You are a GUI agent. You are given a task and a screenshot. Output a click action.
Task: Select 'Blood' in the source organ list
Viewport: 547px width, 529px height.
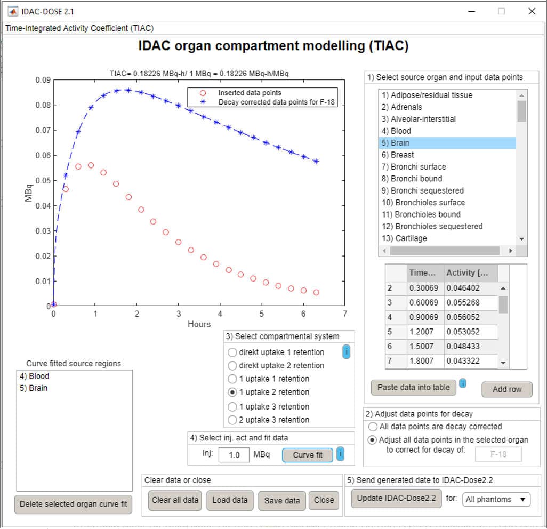pos(400,131)
